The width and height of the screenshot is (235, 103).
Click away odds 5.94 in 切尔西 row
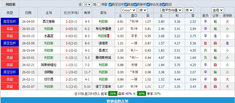click(x=193, y=79)
